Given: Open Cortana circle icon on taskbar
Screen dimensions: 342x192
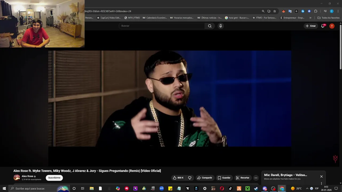Looking at the screenshot, I should pos(74,189).
